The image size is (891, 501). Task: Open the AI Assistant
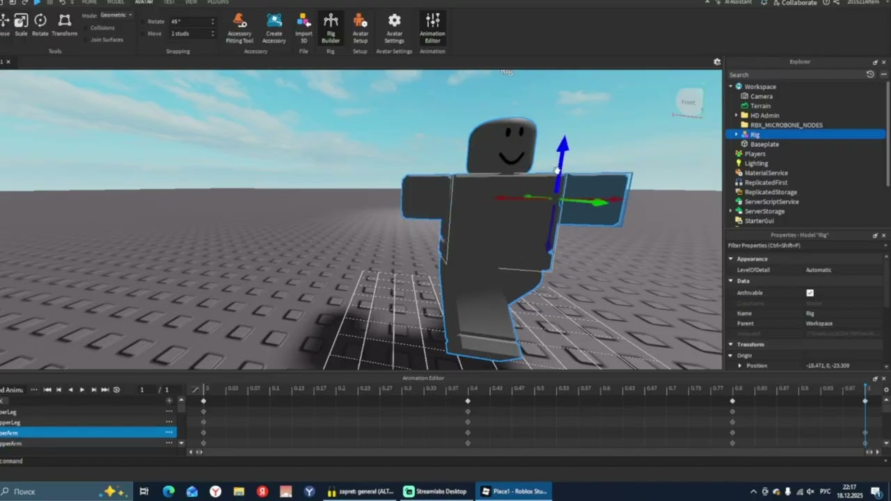[x=733, y=3]
